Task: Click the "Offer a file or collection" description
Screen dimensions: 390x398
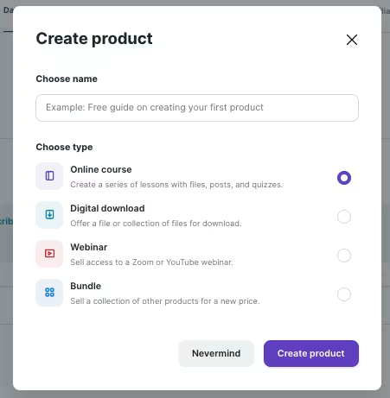Action: tap(156, 224)
